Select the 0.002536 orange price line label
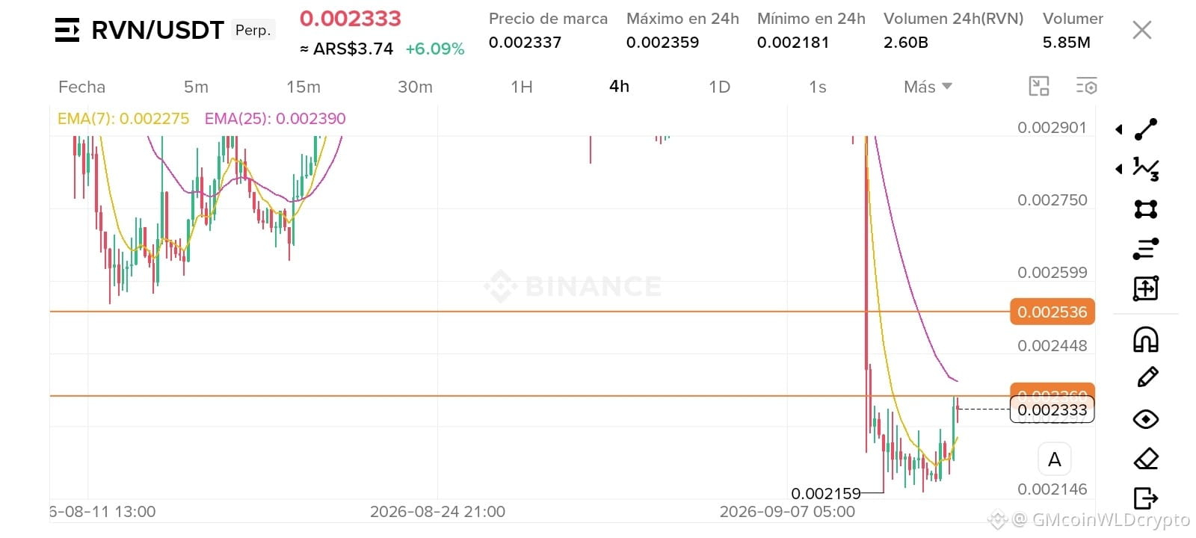 coord(1052,312)
